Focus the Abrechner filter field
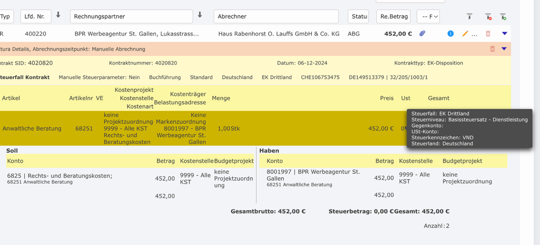Screen dimensions: 540x245 pyautogui.click(x=276, y=17)
